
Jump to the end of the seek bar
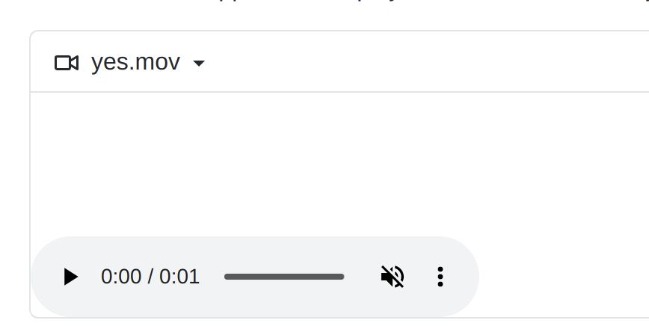(x=342, y=277)
